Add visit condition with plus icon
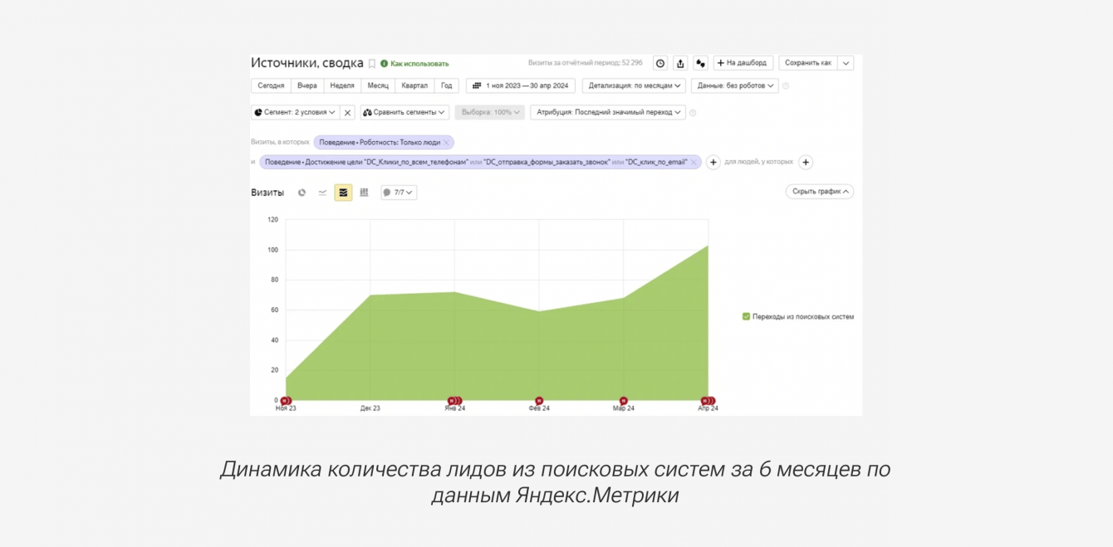This screenshot has height=547, width=1113. pyautogui.click(x=713, y=163)
